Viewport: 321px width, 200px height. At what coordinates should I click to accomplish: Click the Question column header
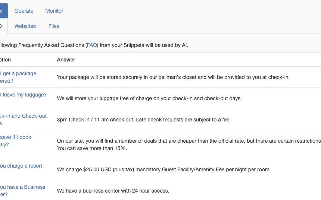click(5, 60)
